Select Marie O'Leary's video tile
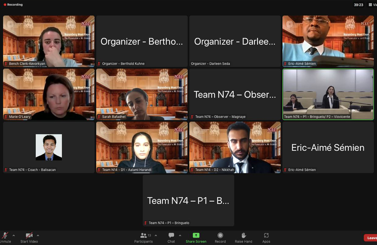This screenshot has height=245, width=377. click(49, 94)
